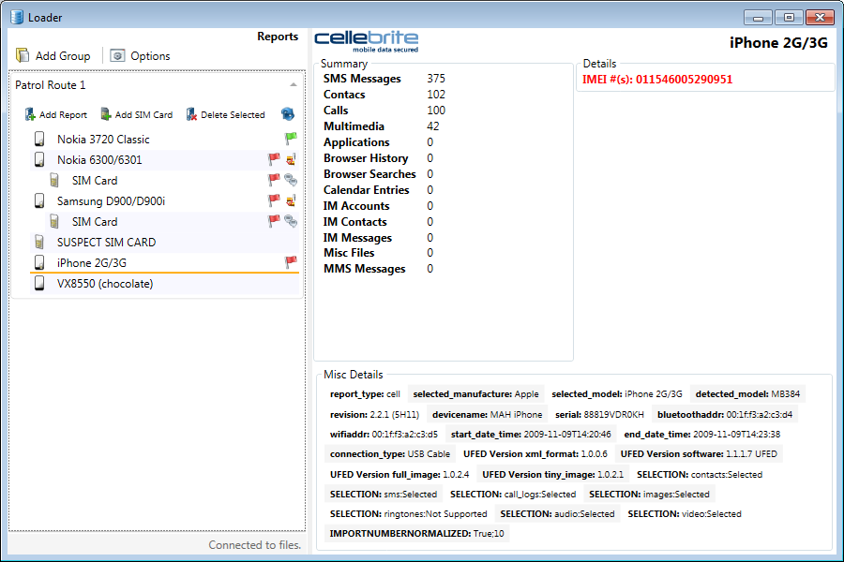Image resolution: width=844 pixels, height=562 pixels.
Task: Click the report_type: cell entry
Action: pyautogui.click(x=365, y=394)
